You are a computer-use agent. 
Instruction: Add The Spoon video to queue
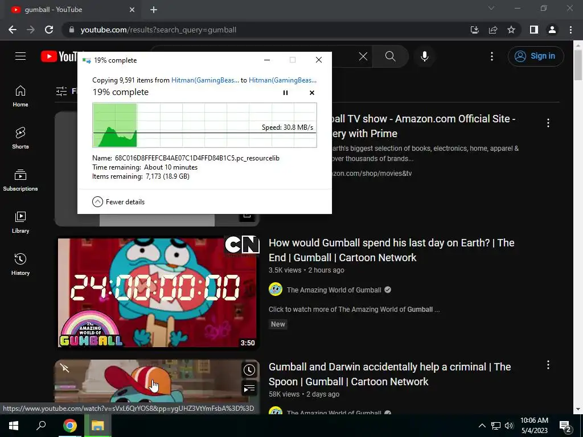click(x=249, y=389)
